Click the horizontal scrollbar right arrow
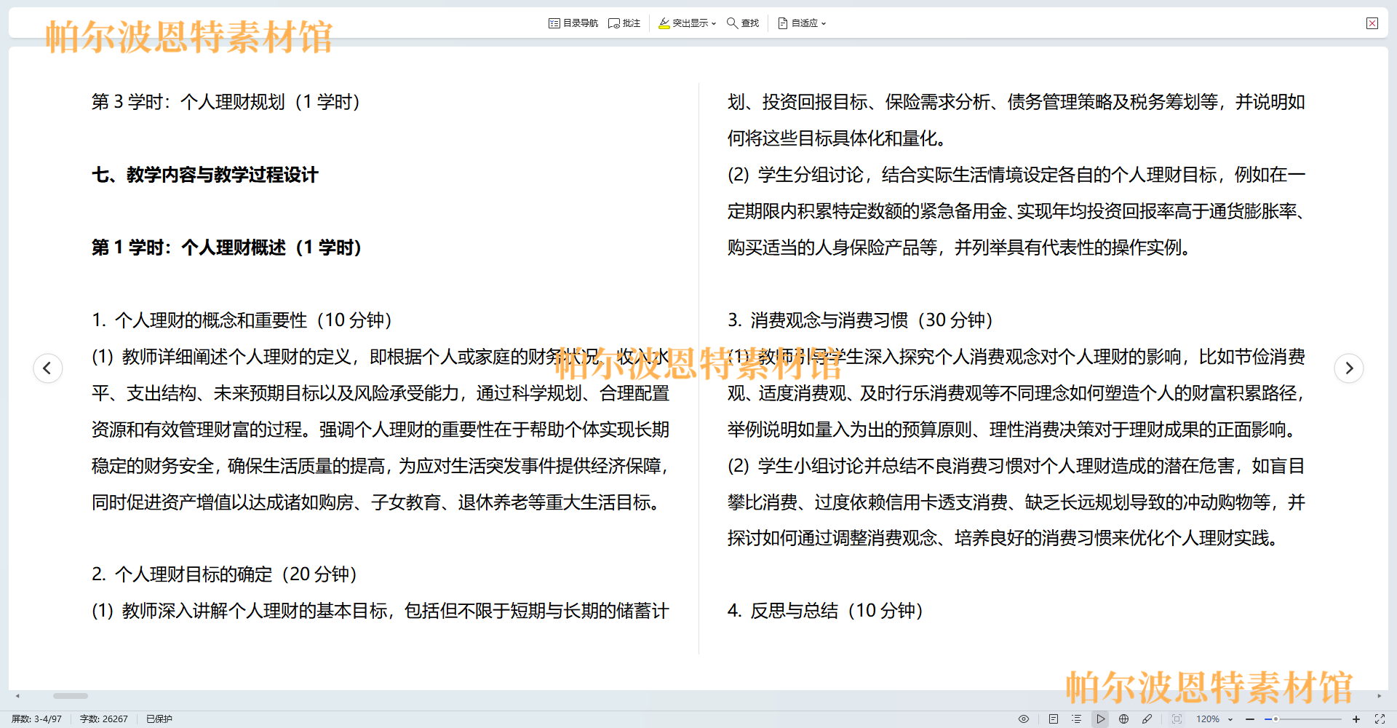The width and height of the screenshot is (1397, 728). pyautogui.click(x=1379, y=696)
